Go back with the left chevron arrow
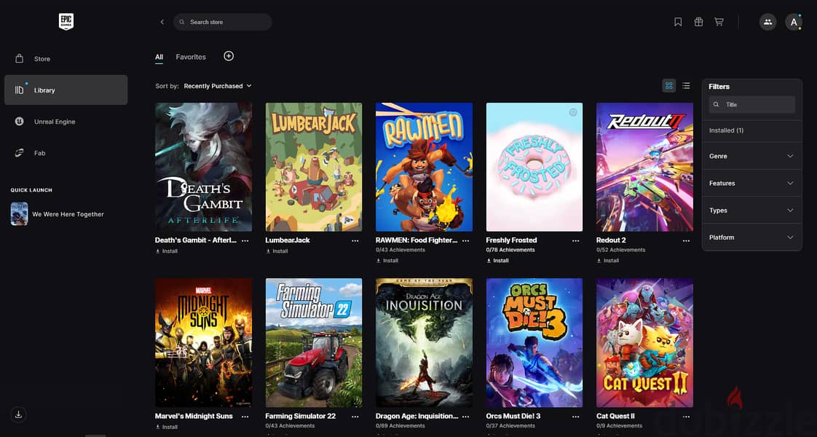The height and width of the screenshot is (437, 817). tap(162, 22)
